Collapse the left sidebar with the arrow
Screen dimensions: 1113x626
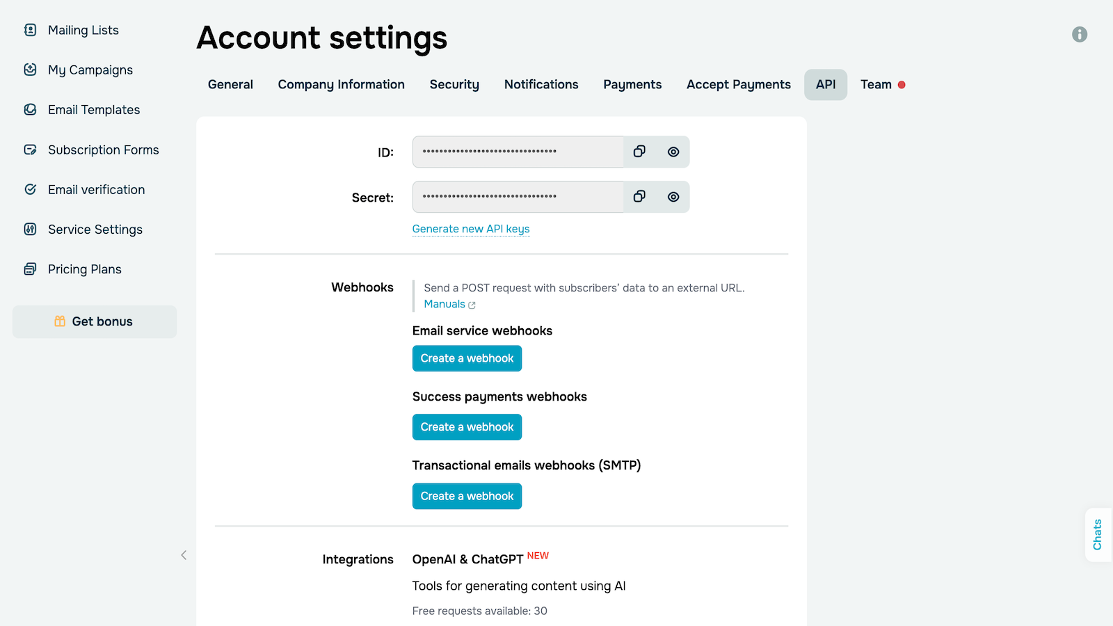tap(184, 555)
